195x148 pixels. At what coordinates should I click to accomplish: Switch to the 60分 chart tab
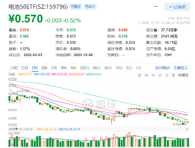click(x=97, y=68)
